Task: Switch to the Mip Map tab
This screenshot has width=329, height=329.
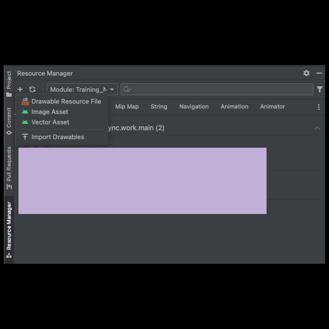Action: point(127,107)
